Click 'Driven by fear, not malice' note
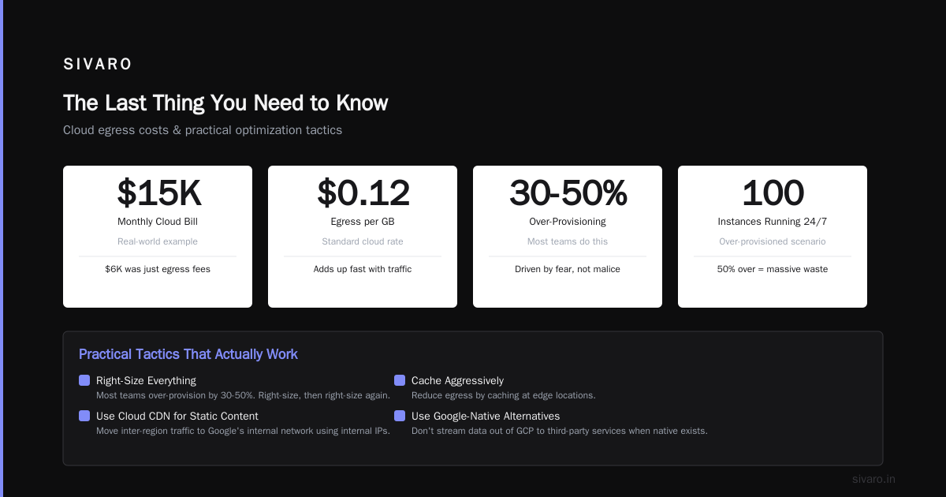 tap(568, 269)
